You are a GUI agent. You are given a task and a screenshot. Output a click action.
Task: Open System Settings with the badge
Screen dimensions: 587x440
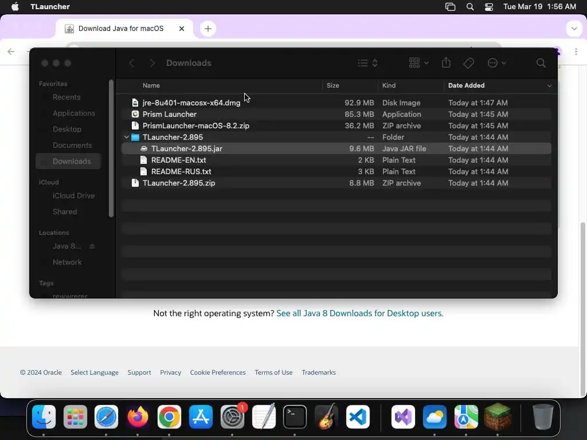[x=232, y=417]
